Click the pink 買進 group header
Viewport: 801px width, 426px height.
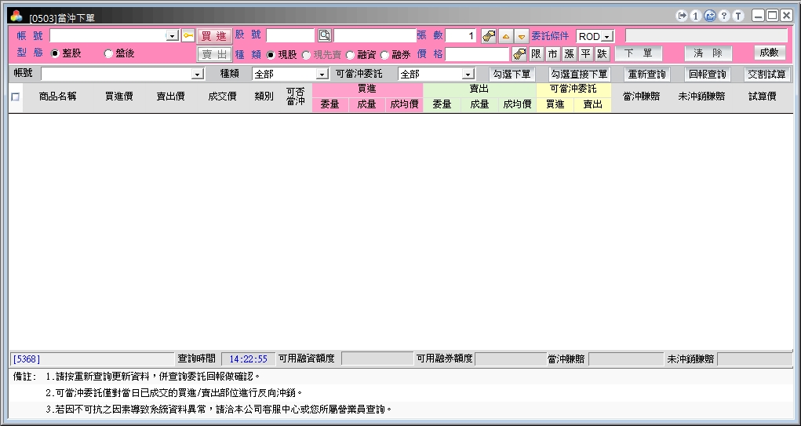click(x=367, y=89)
